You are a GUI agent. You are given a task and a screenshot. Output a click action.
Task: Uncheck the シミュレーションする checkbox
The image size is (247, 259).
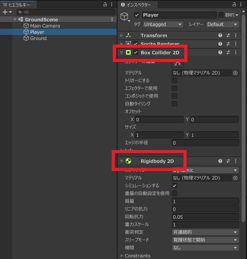174,186
